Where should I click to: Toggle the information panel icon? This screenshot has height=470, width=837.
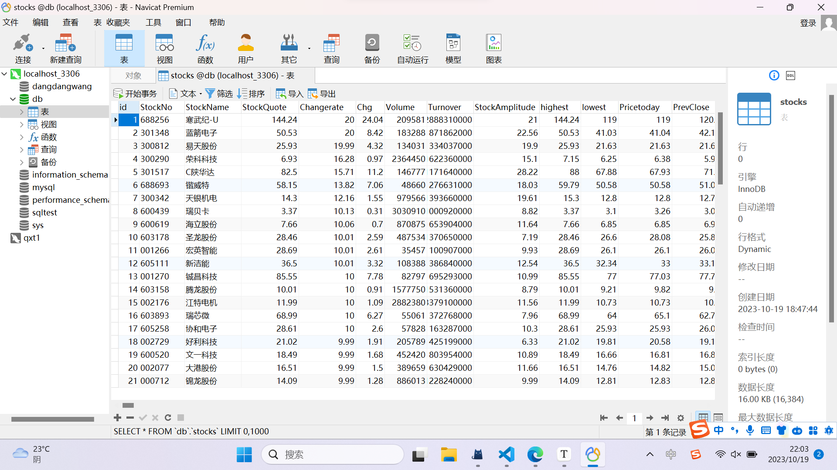(774, 76)
